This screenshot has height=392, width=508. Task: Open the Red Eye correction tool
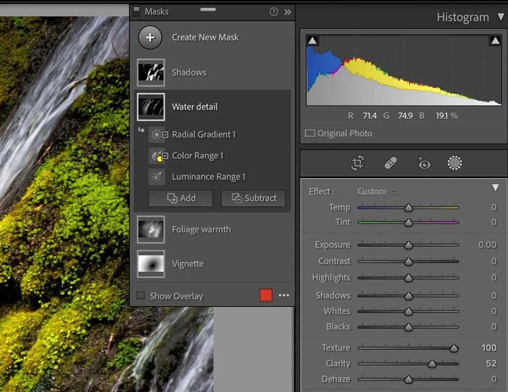(423, 163)
